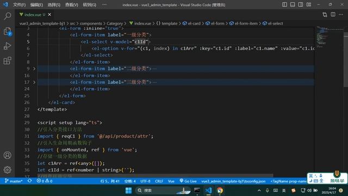This screenshot has width=348, height=196.
Task: Synchronize changes icon in status bar
Action: click(29, 181)
